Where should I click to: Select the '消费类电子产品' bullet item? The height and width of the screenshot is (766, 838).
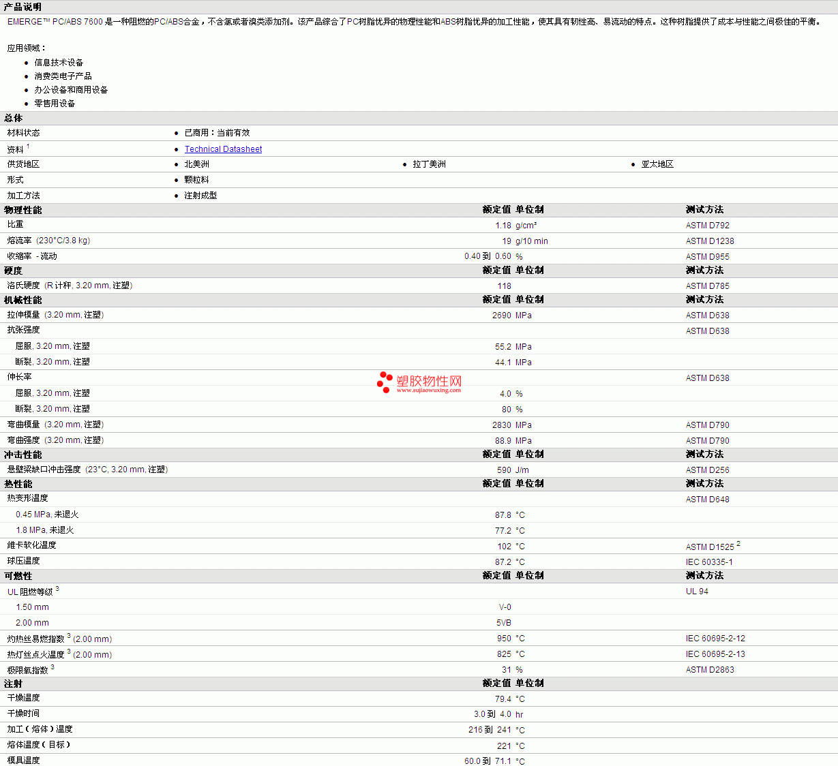coord(63,76)
